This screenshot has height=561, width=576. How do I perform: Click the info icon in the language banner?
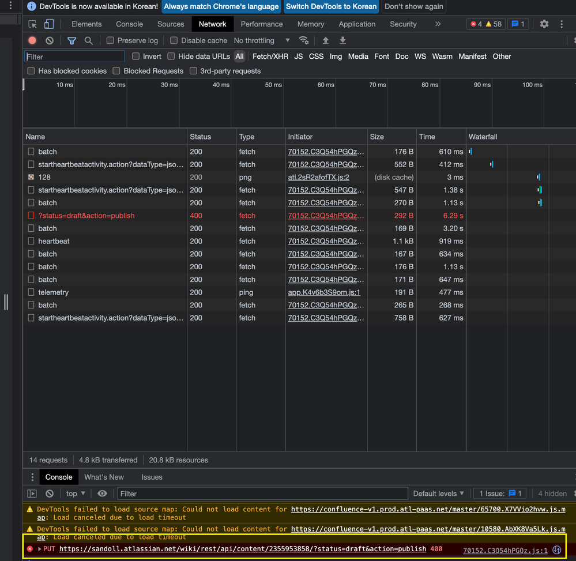coord(32,6)
